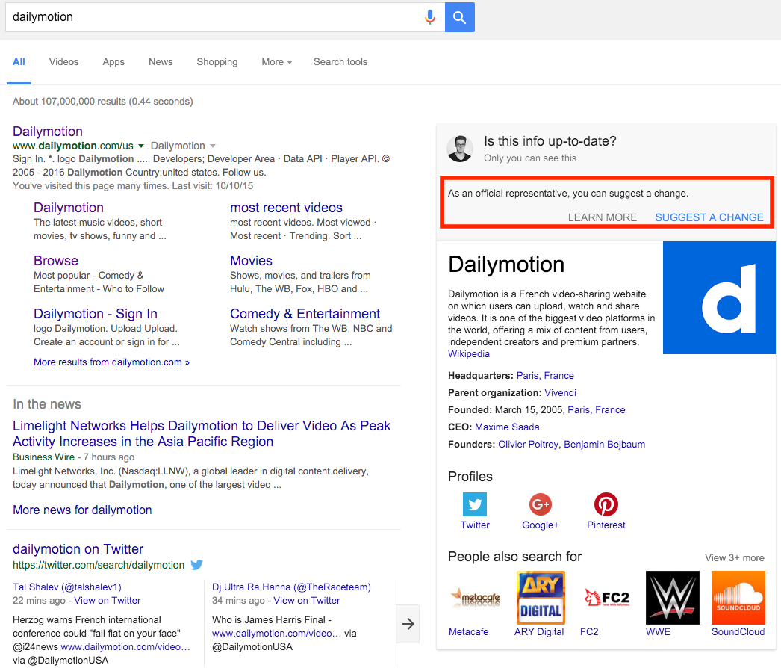
Task: Switch to the Apps tab
Action: [113, 62]
